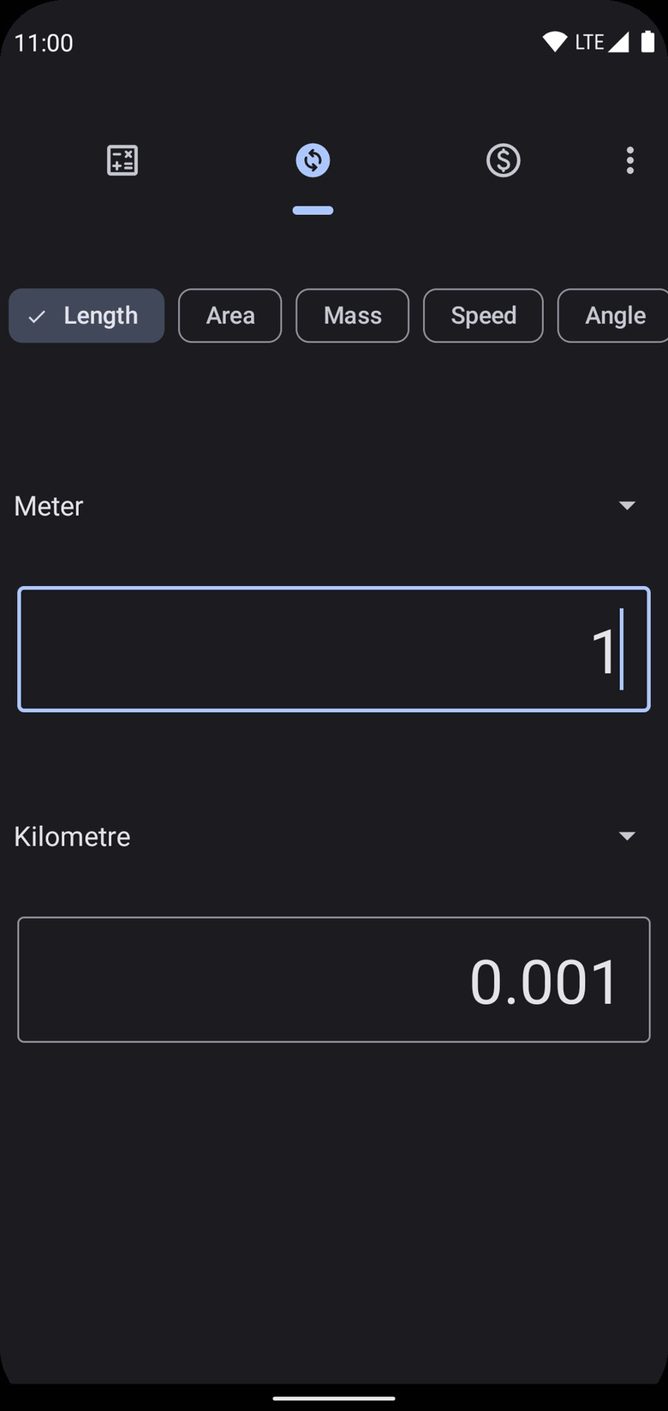Tap the battery status icon
Viewport: 668px width, 1411px height.
[x=647, y=42]
